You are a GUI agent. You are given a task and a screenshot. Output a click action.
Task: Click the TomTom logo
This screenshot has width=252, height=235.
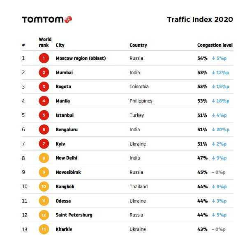click(47, 20)
